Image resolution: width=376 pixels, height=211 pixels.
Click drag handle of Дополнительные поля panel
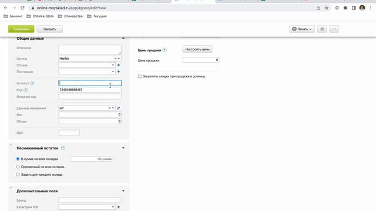click(x=11, y=188)
